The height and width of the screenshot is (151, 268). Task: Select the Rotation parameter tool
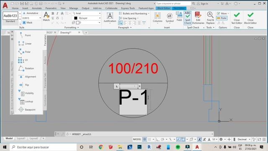click(26, 68)
